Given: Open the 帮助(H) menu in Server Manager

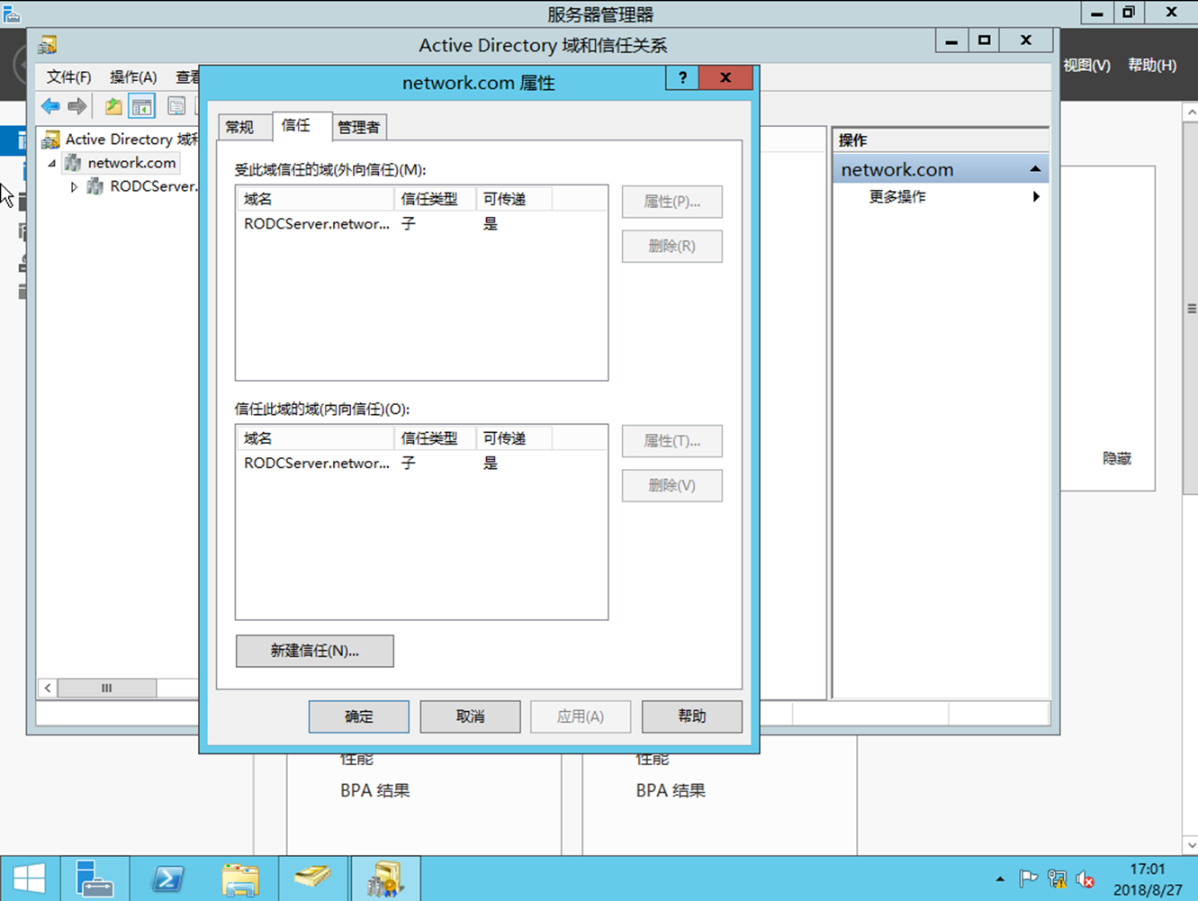Looking at the screenshot, I should coord(1152,66).
